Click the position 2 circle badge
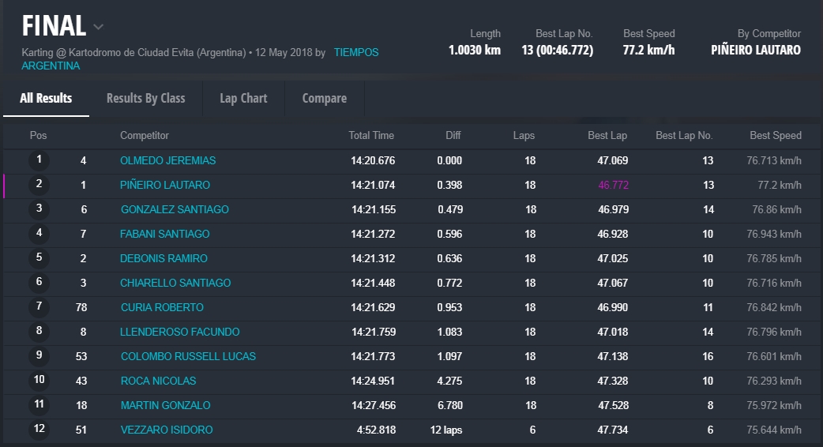The image size is (823, 447). tap(39, 185)
